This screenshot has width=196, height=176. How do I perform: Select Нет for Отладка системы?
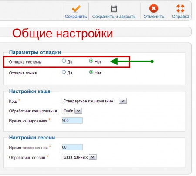91,61
